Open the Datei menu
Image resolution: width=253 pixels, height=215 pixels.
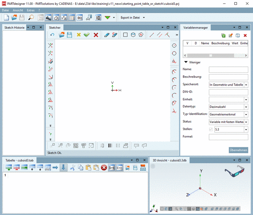point(5,10)
